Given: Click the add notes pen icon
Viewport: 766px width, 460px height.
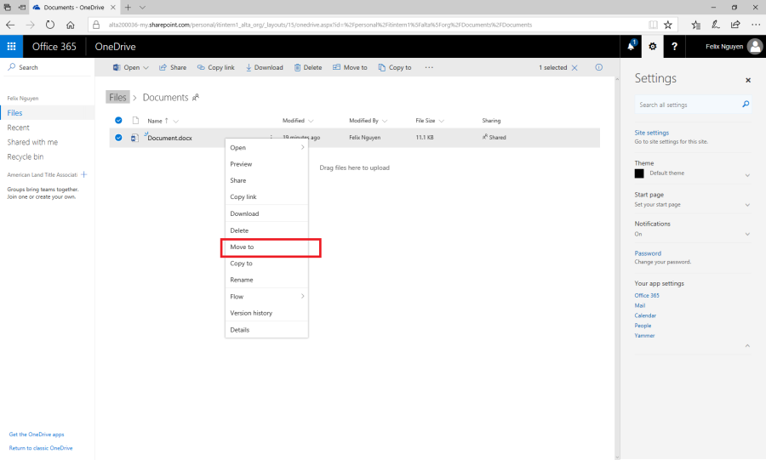Looking at the screenshot, I should pos(716,25).
